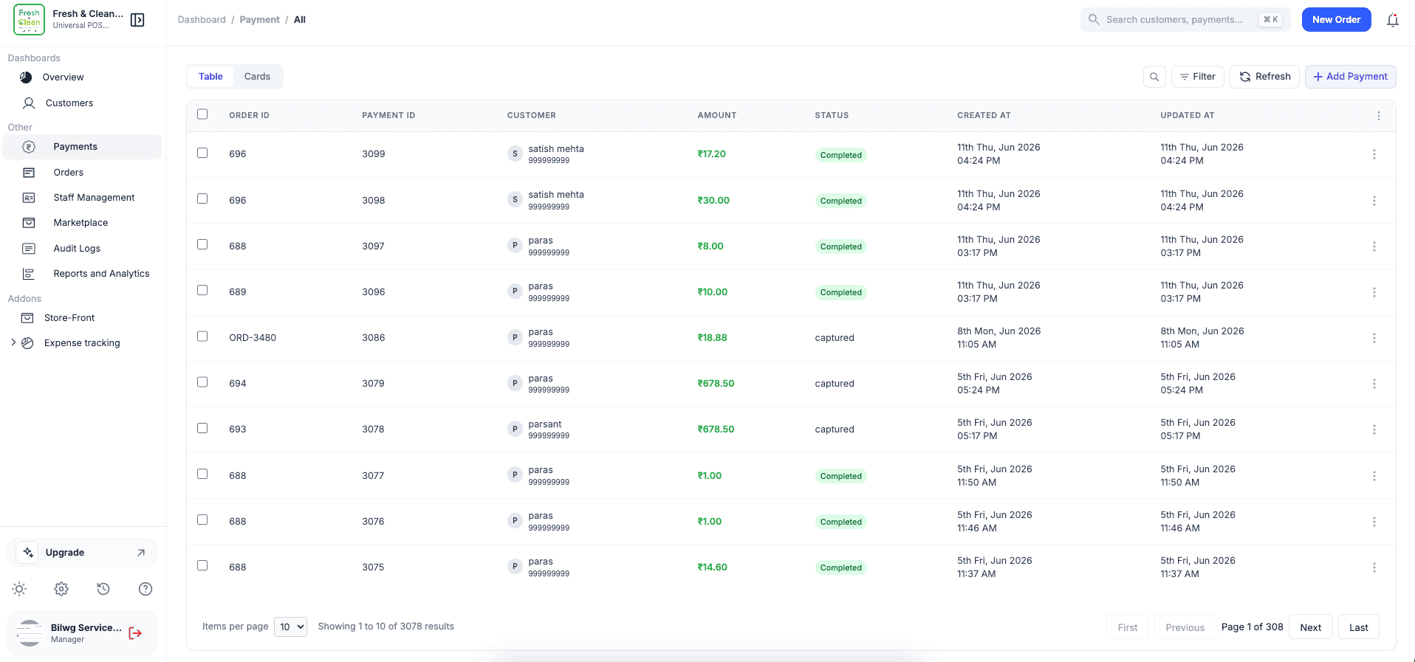
Task: Click the red logout icon
Action: click(x=135, y=633)
